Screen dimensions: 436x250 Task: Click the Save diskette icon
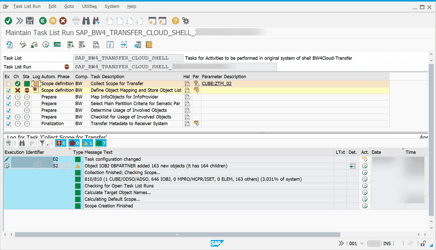pos(30,21)
